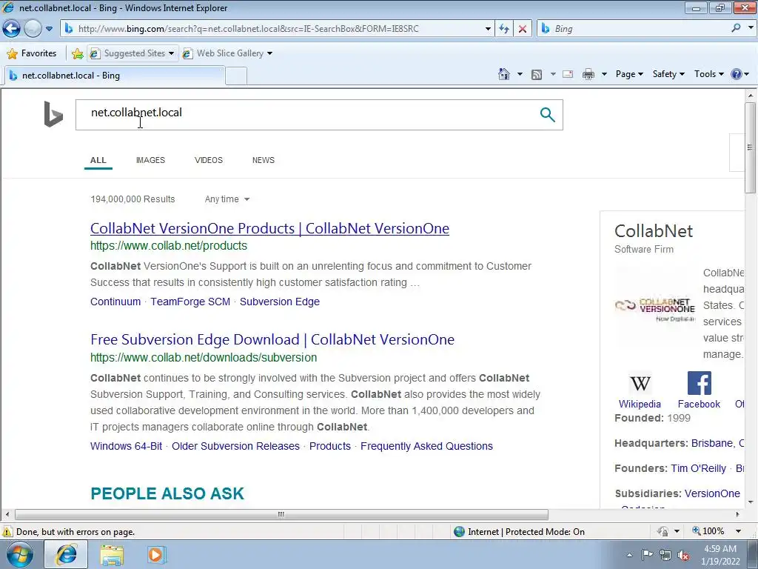Screen dimensions: 758x569
Task: Click the vertical scrollbar down arrow
Action: coord(750,502)
